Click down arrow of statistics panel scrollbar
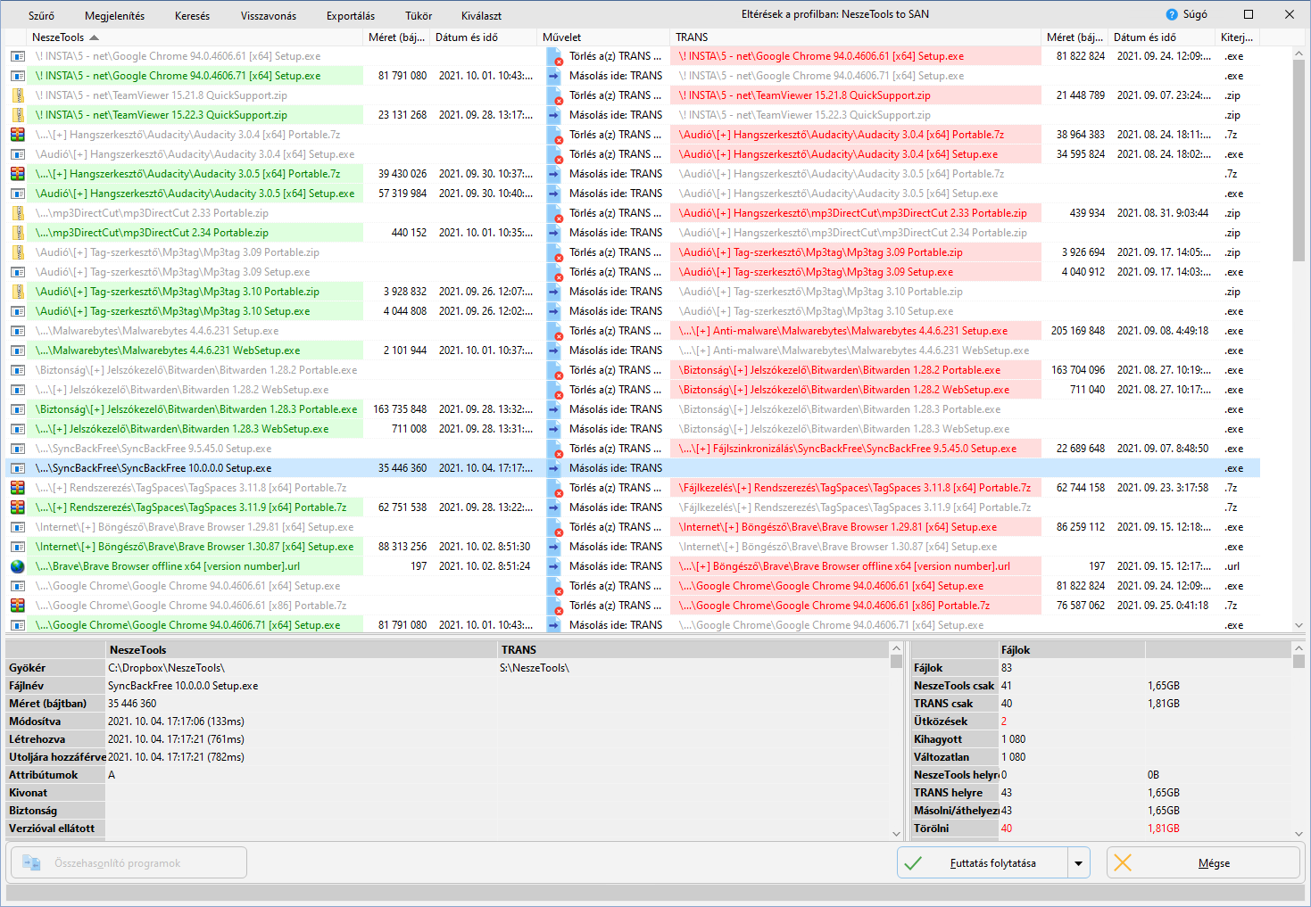The height and width of the screenshot is (907, 1311). pyautogui.click(x=1299, y=834)
